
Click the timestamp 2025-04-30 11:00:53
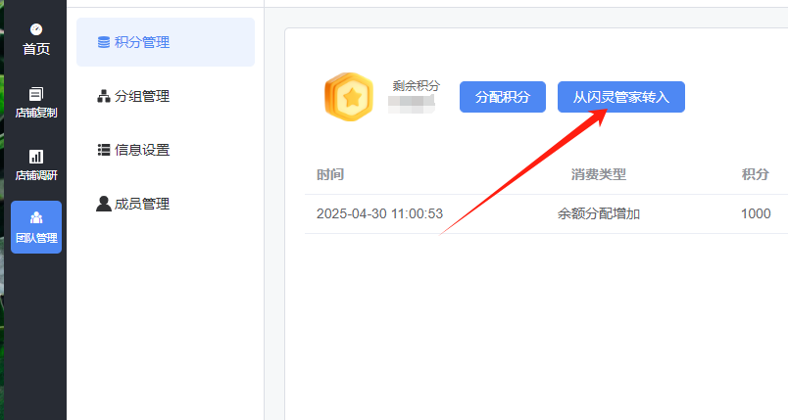point(380,213)
